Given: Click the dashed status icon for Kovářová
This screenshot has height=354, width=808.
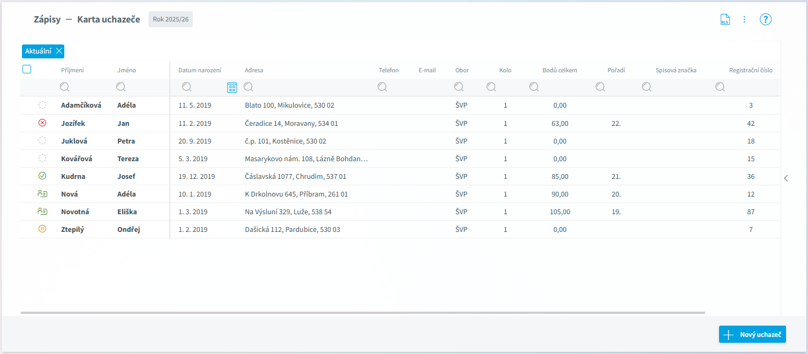Looking at the screenshot, I should click(x=42, y=159).
